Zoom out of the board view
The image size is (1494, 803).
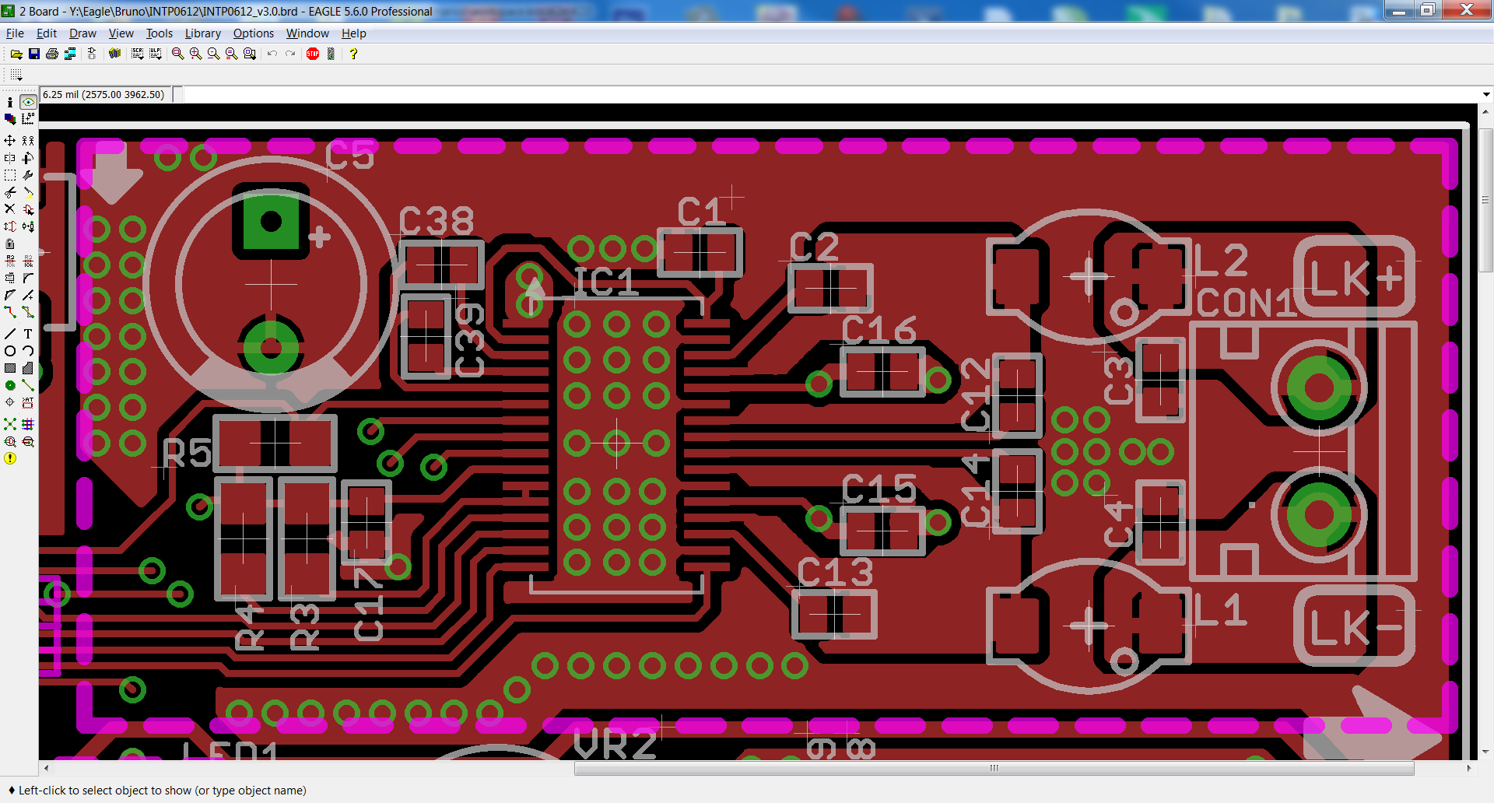click(213, 54)
